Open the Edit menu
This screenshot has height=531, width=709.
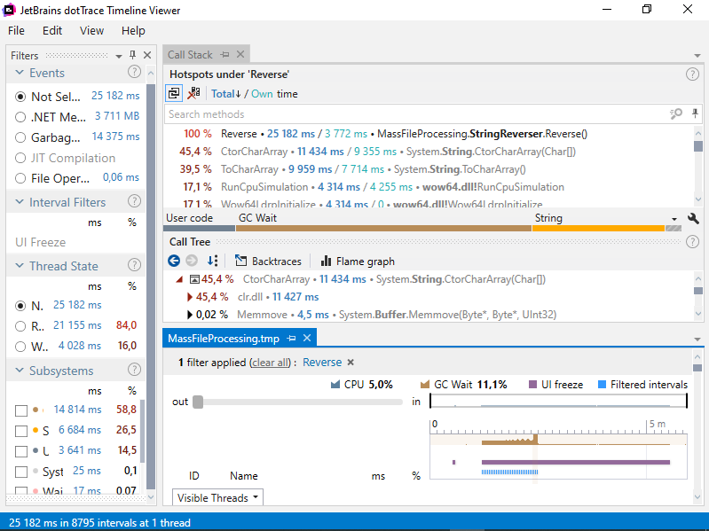tap(52, 31)
